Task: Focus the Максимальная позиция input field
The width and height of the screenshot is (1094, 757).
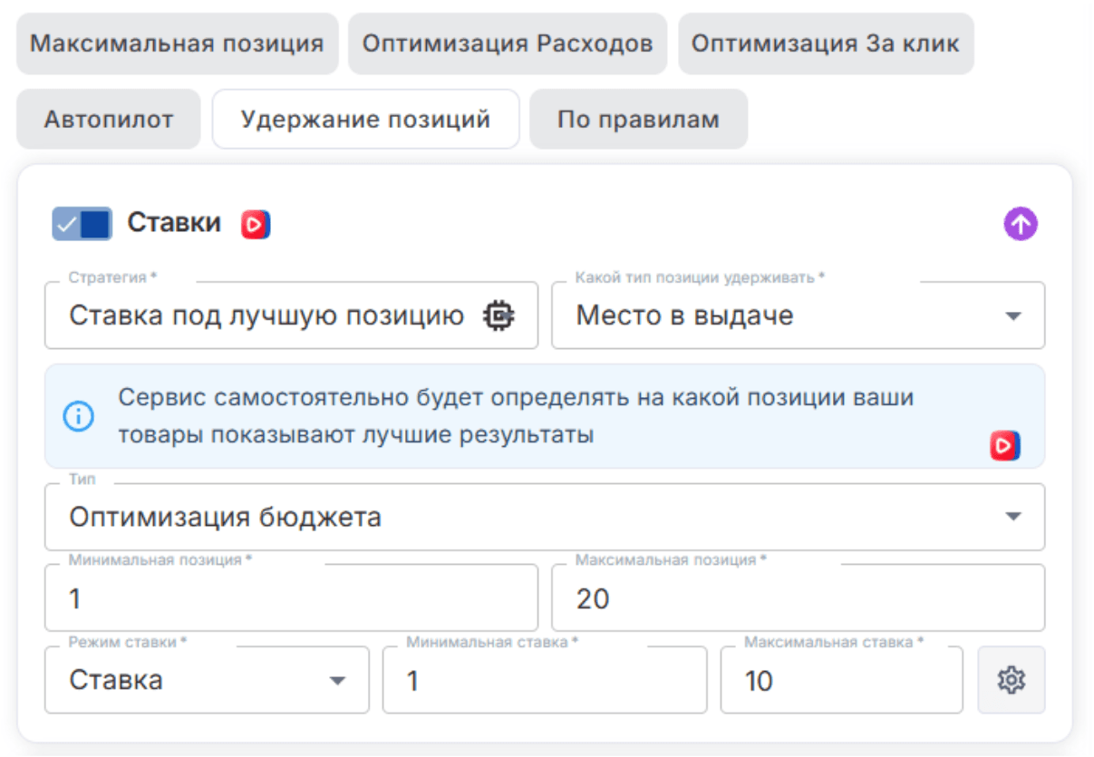Action: tap(798, 597)
